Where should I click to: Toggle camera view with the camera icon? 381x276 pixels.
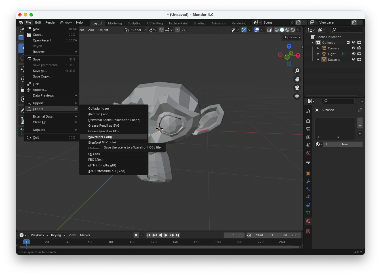(x=297, y=88)
